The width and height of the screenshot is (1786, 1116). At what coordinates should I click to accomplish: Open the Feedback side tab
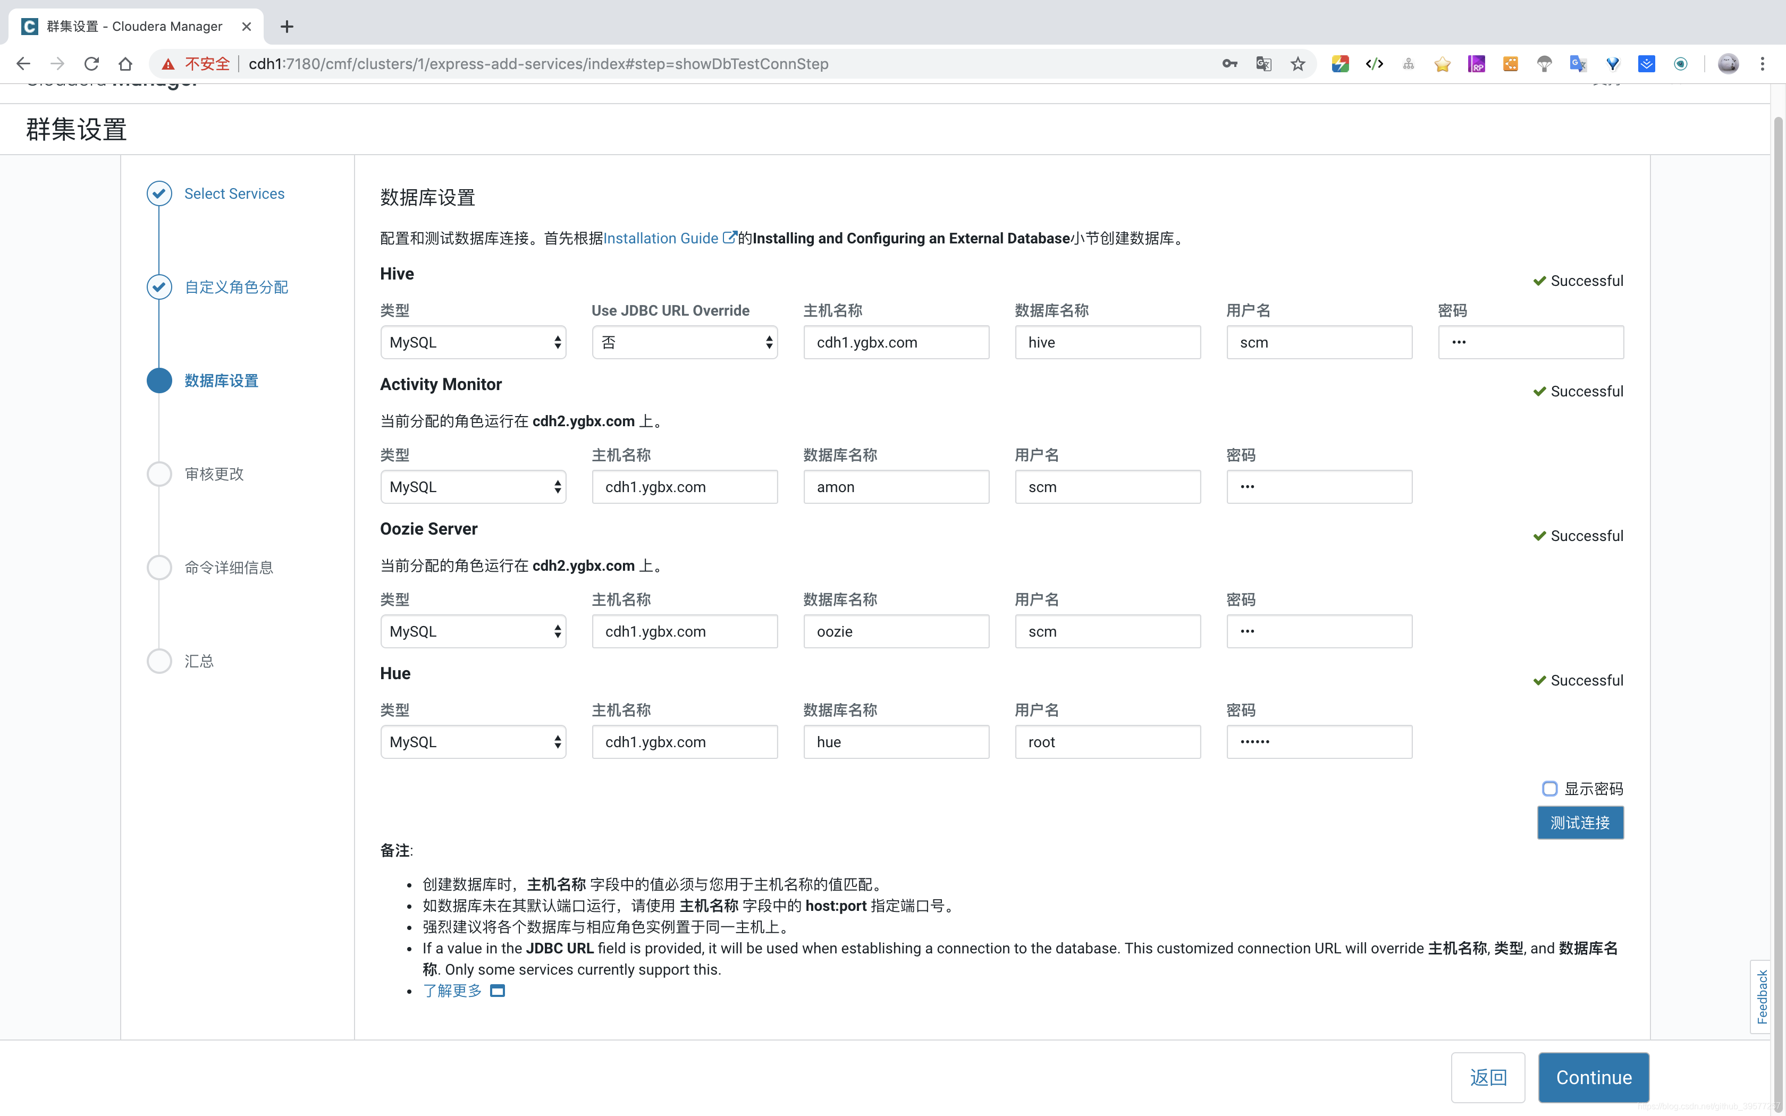tap(1761, 996)
